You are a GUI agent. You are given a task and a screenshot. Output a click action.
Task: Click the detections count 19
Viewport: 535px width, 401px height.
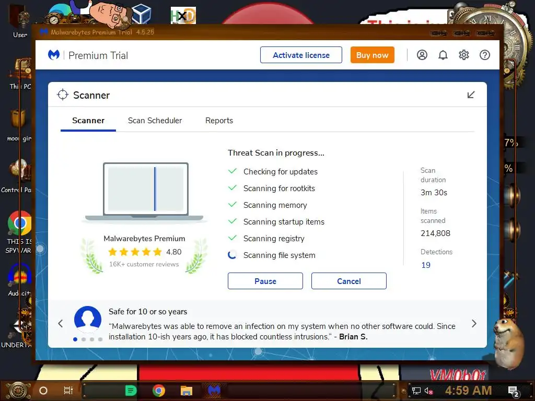(426, 265)
